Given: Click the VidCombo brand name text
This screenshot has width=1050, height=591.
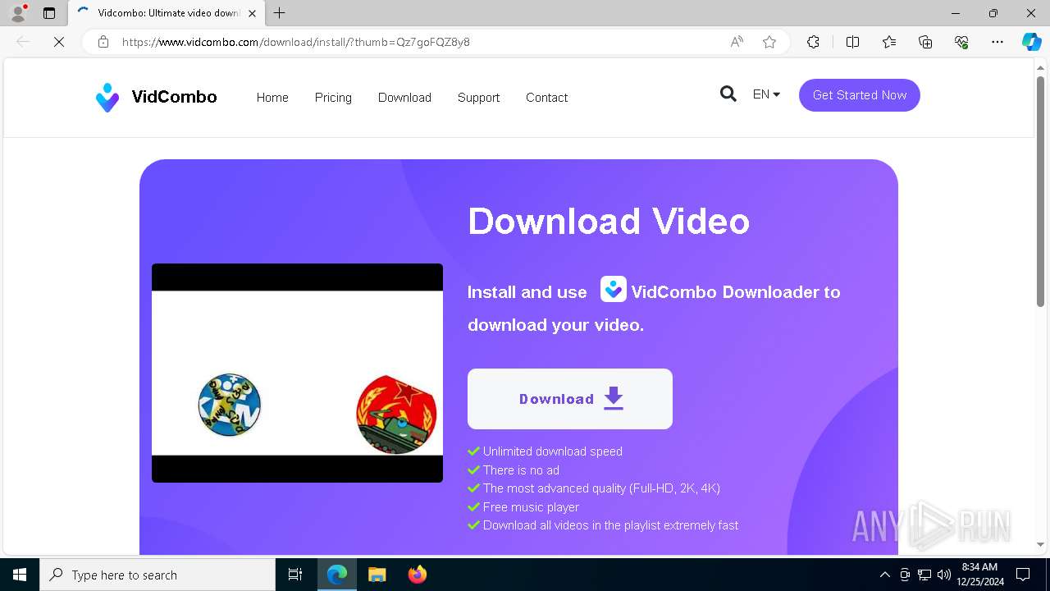Looking at the screenshot, I should pos(174,97).
